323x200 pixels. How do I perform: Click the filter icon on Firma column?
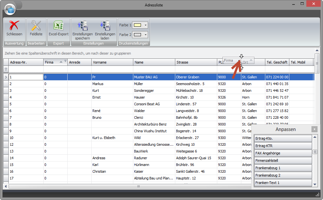(65, 61)
